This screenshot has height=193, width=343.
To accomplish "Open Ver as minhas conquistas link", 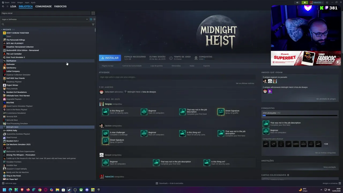I will 325,153.
